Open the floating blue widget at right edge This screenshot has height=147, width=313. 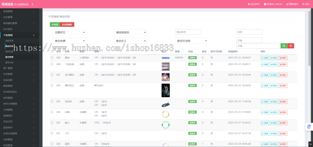pyautogui.click(x=309, y=126)
